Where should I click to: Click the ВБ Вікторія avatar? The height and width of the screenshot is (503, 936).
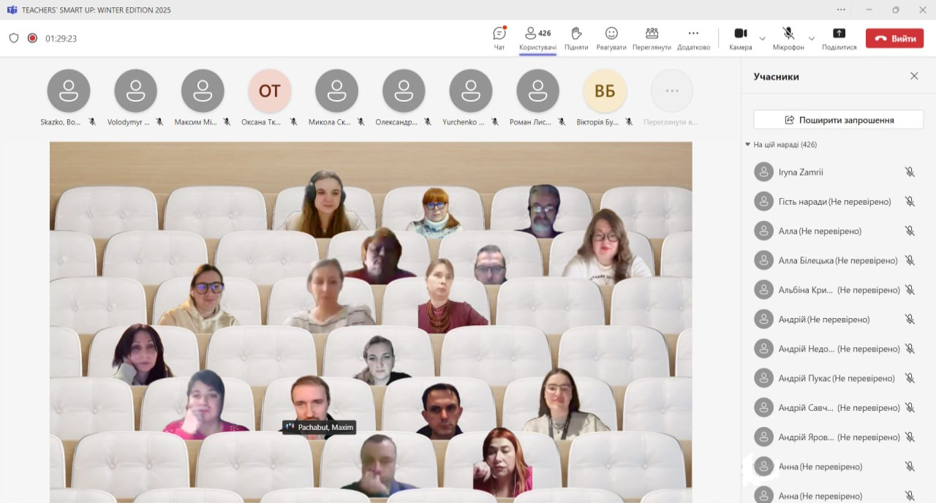(x=605, y=91)
